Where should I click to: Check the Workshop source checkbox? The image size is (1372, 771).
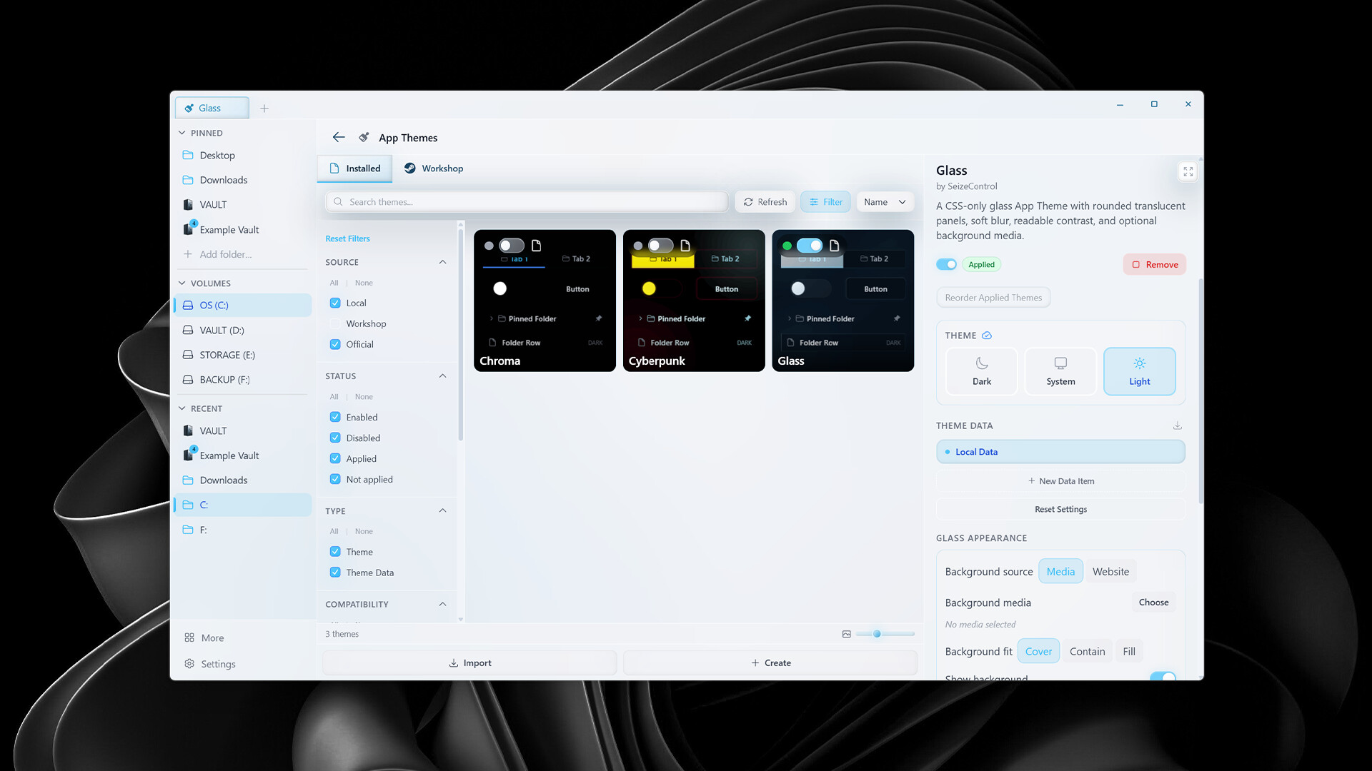pos(335,323)
